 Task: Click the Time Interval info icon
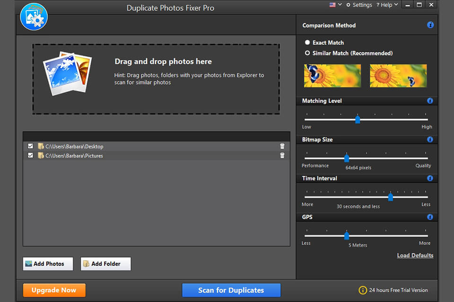click(x=430, y=178)
